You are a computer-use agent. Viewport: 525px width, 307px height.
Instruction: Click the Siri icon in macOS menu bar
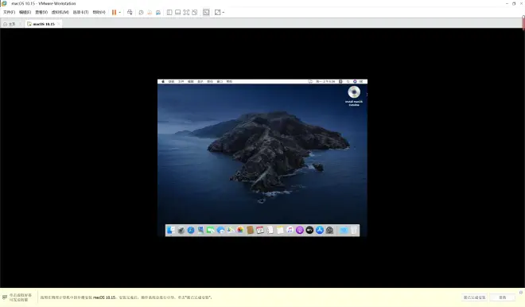(x=355, y=82)
